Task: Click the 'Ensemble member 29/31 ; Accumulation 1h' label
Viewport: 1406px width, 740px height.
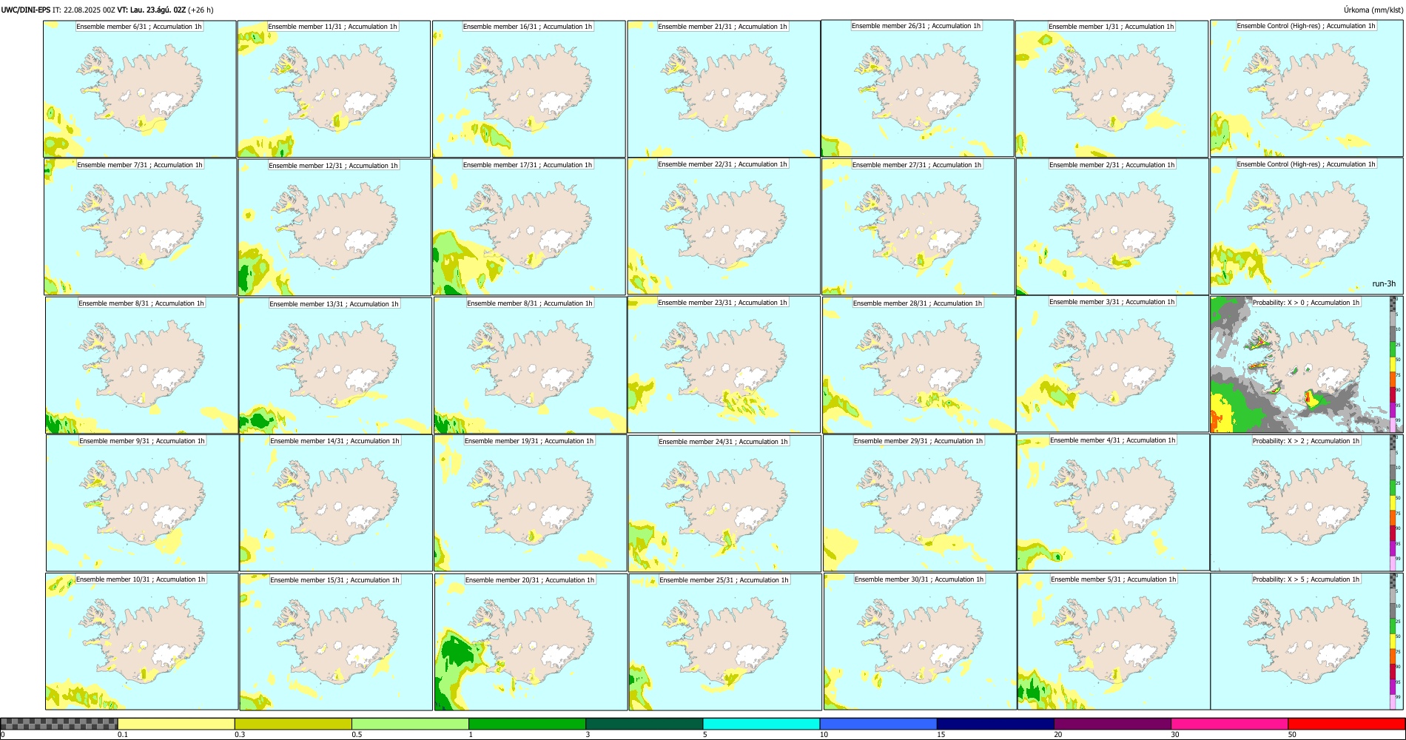Action: click(918, 441)
